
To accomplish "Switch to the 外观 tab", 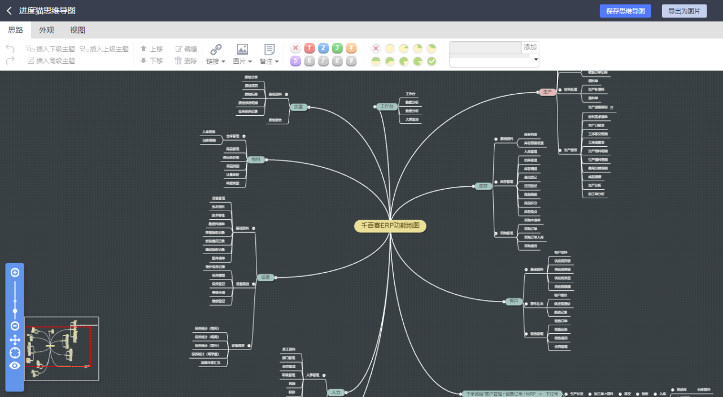I will [46, 30].
